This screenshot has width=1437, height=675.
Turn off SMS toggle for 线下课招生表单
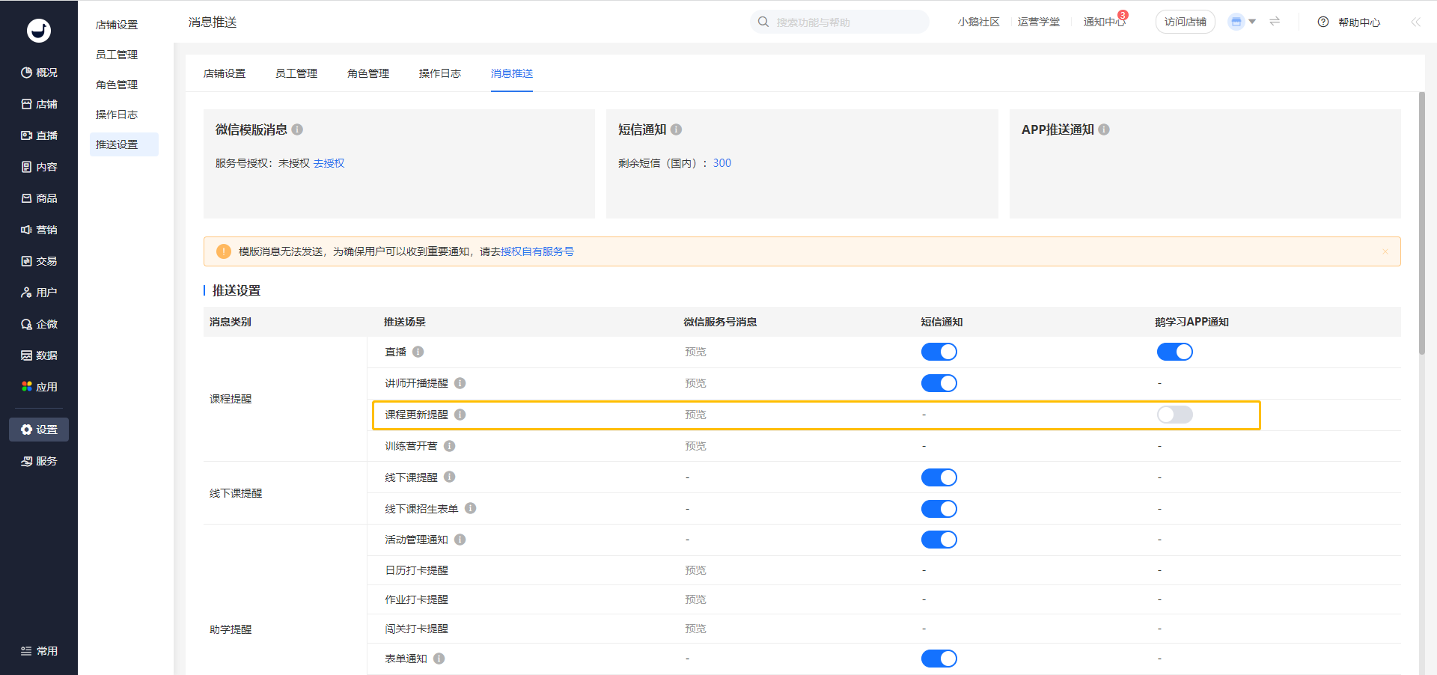[x=939, y=509]
